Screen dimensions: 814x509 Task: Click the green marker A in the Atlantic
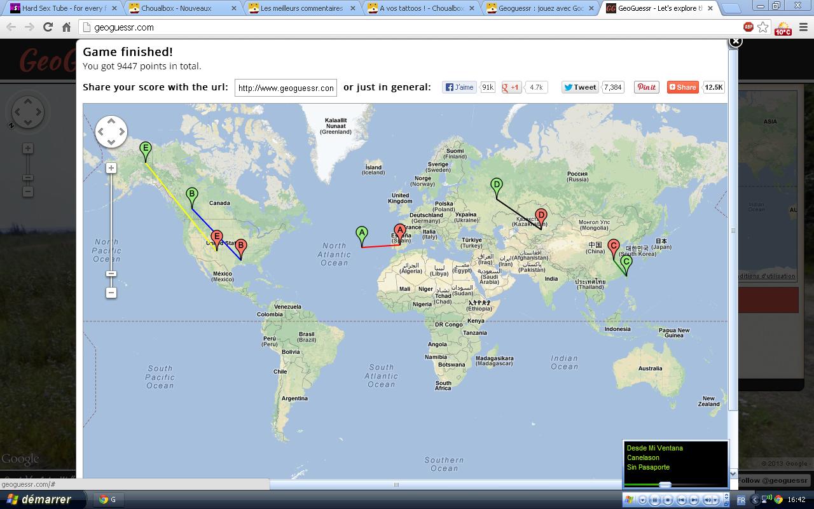(362, 234)
